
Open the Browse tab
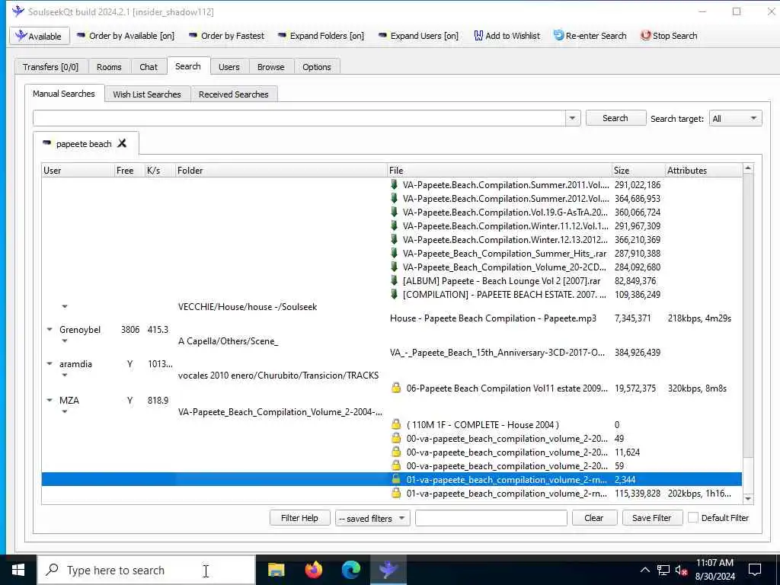tap(270, 67)
